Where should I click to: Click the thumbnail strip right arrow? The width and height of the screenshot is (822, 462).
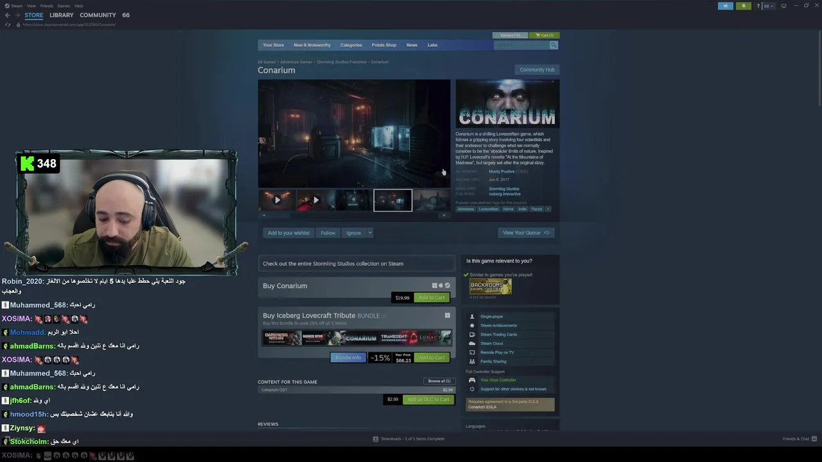(444, 216)
